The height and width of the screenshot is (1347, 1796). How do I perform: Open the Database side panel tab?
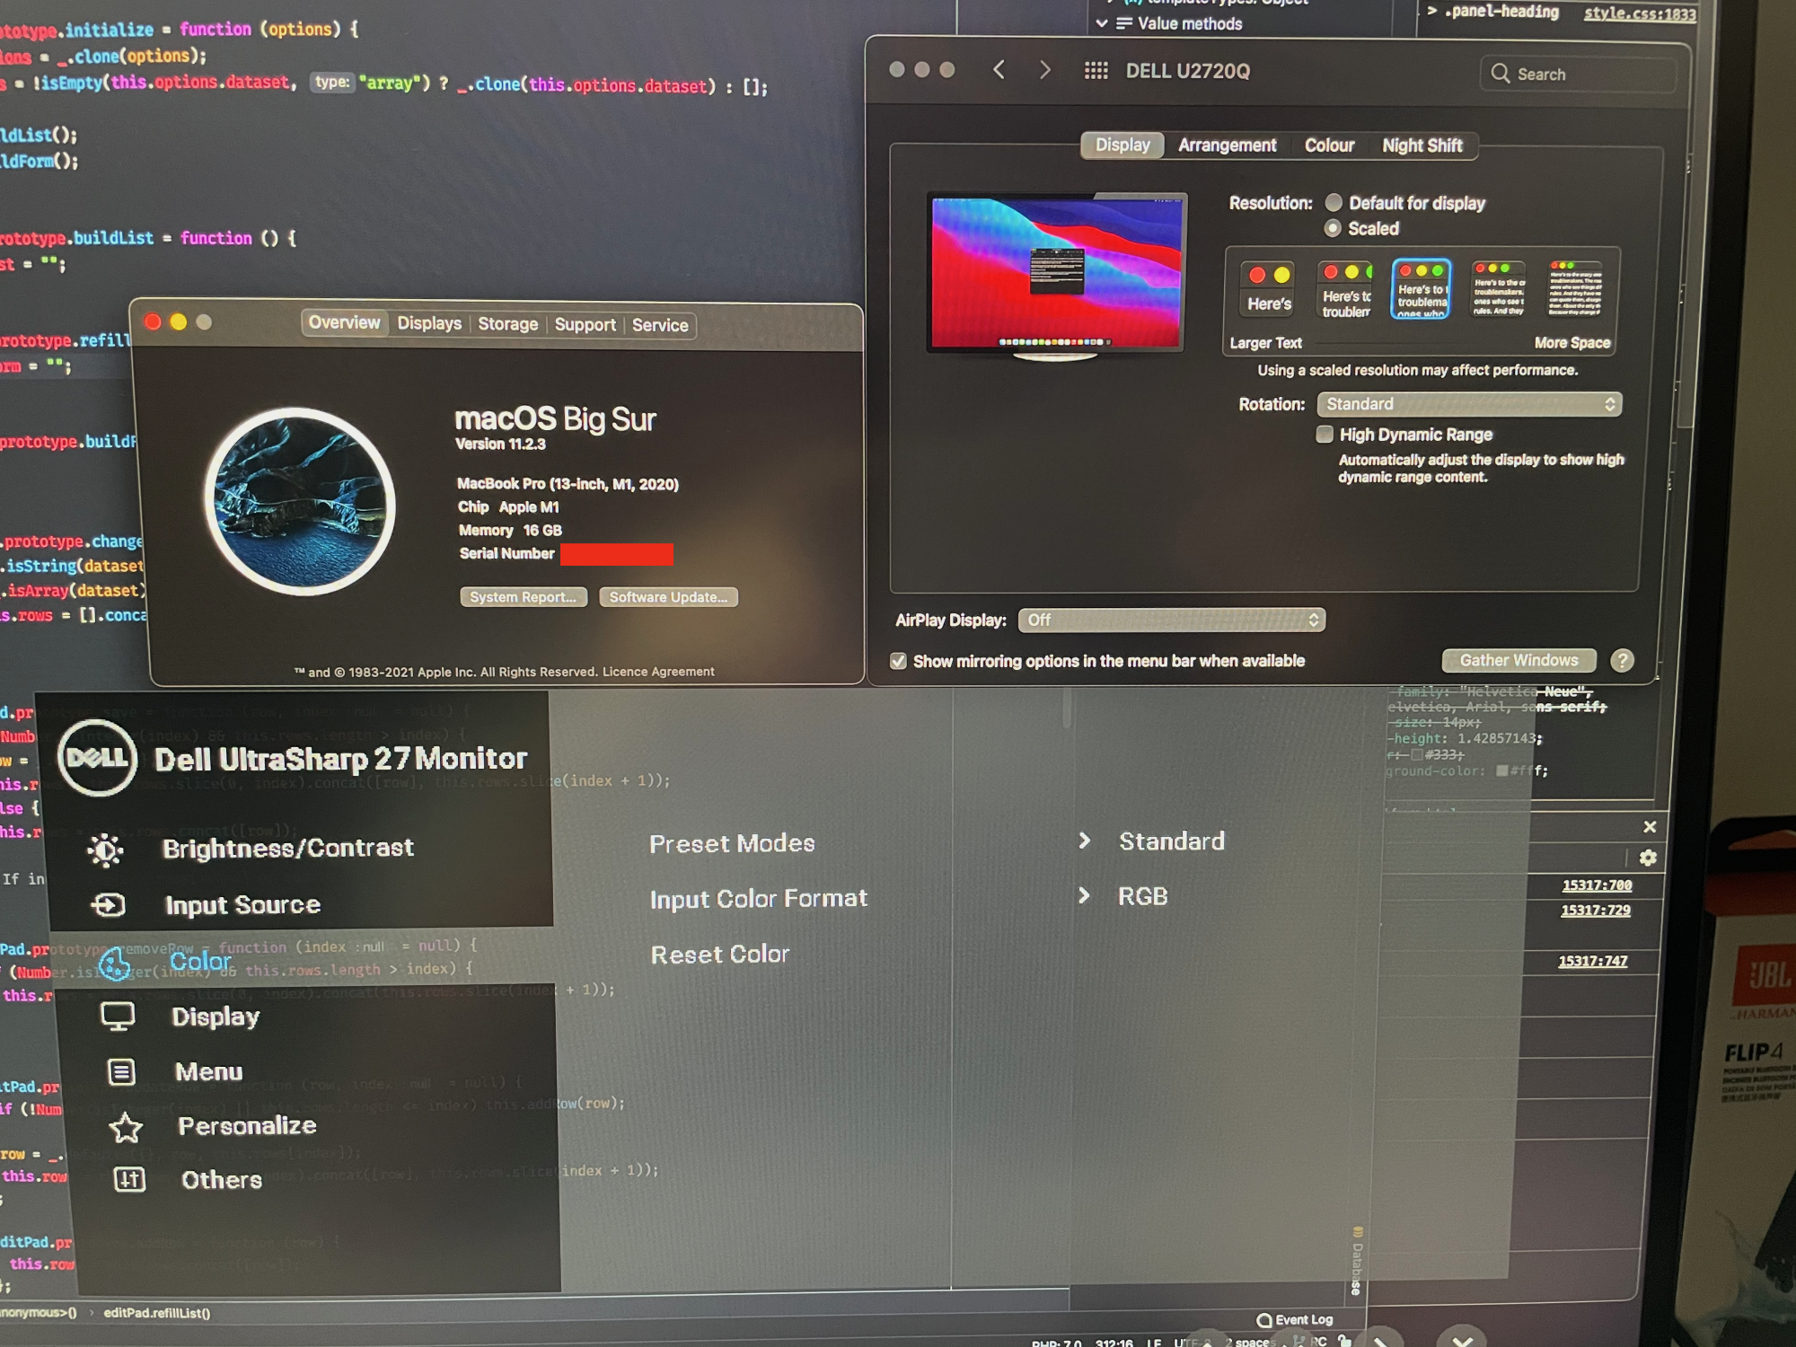[1357, 1262]
